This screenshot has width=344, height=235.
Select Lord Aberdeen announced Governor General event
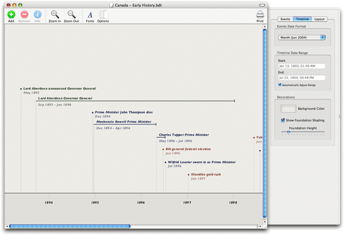60,89
